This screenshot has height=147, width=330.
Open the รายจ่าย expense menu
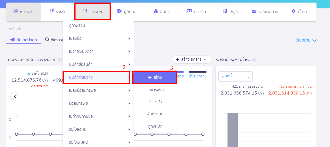click(92, 11)
